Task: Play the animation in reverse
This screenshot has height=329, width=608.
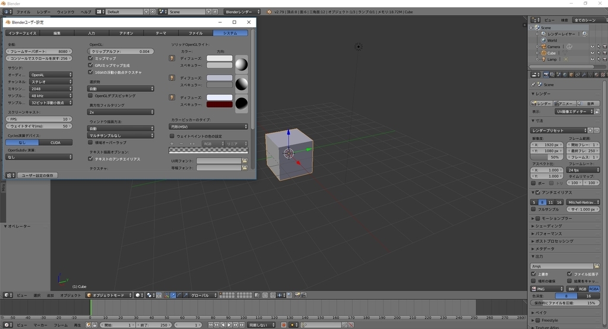Action: (x=223, y=325)
